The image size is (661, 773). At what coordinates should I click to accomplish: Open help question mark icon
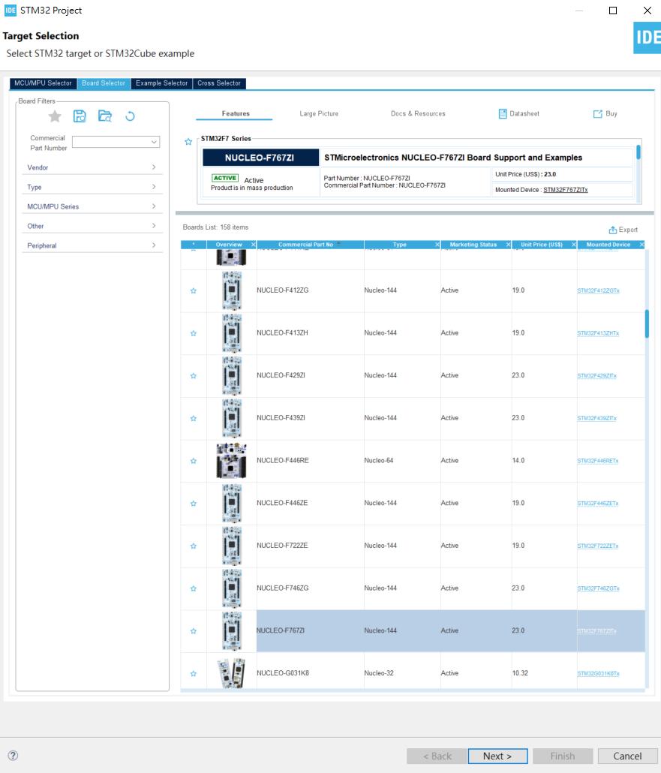click(x=13, y=755)
